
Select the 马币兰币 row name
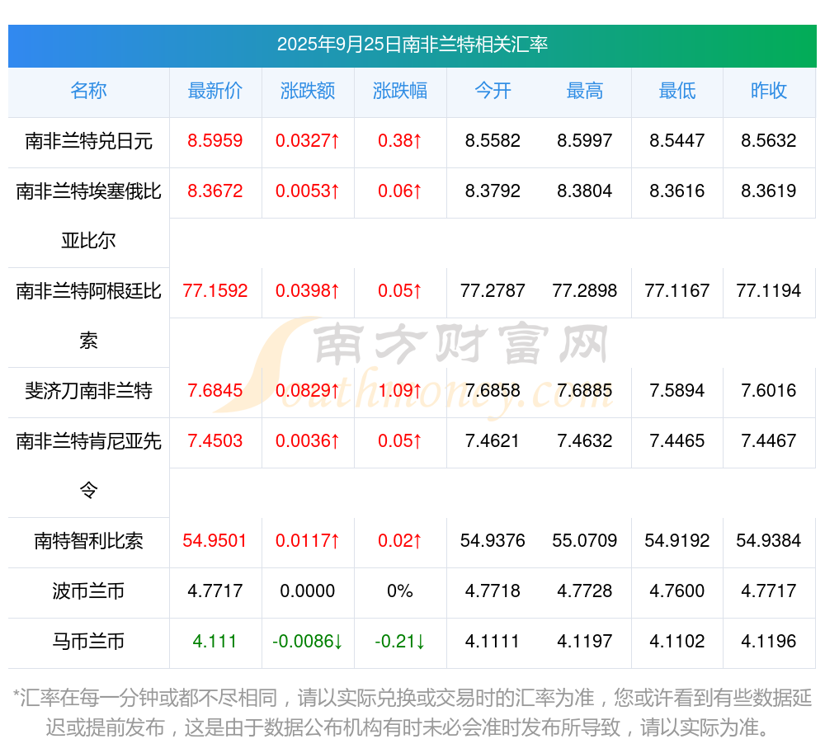(88, 642)
